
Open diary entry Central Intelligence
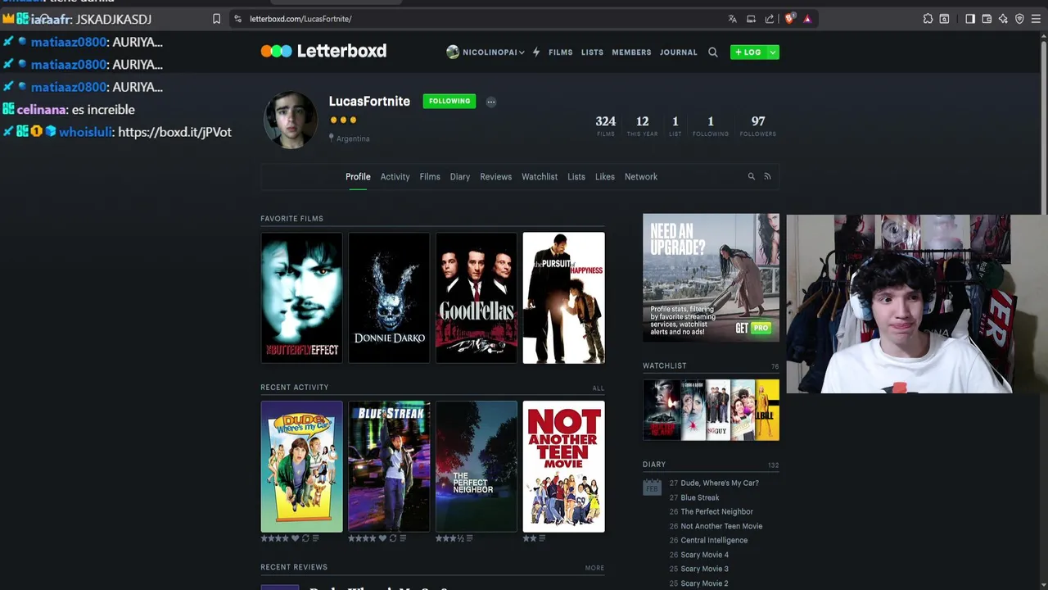[x=714, y=540]
